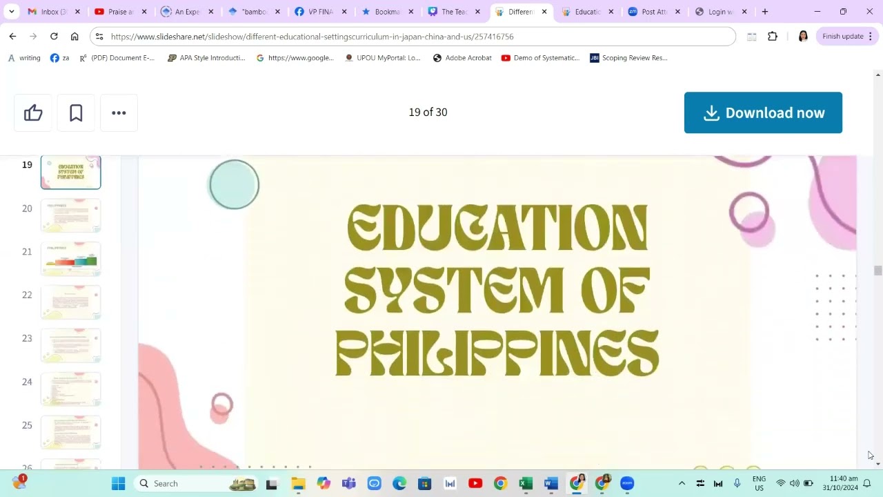
Task: Click the Finish update button
Action: [x=847, y=37]
